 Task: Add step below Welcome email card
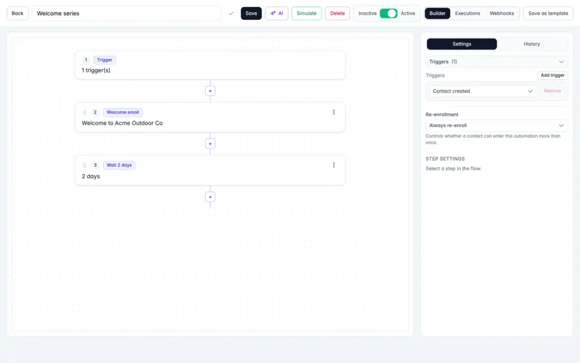pyautogui.click(x=210, y=143)
